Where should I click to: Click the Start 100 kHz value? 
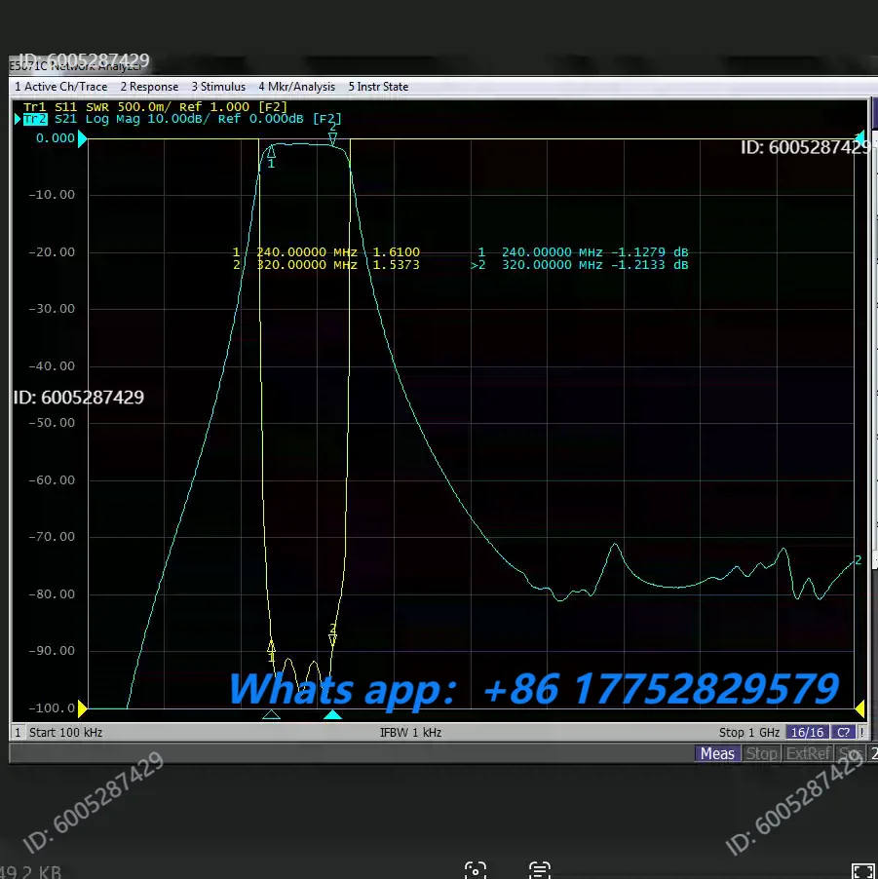pos(65,732)
